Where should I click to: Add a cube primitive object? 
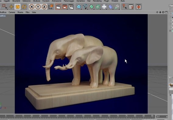point(79,7)
